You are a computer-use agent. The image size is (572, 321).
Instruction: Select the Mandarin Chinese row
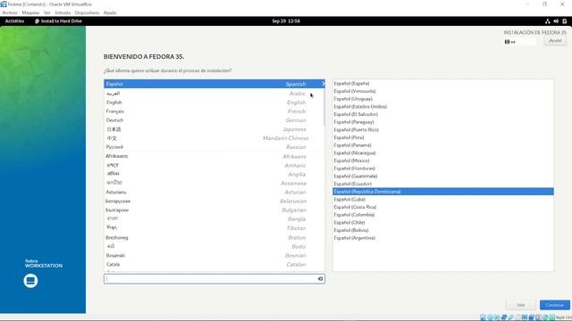click(x=214, y=138)
